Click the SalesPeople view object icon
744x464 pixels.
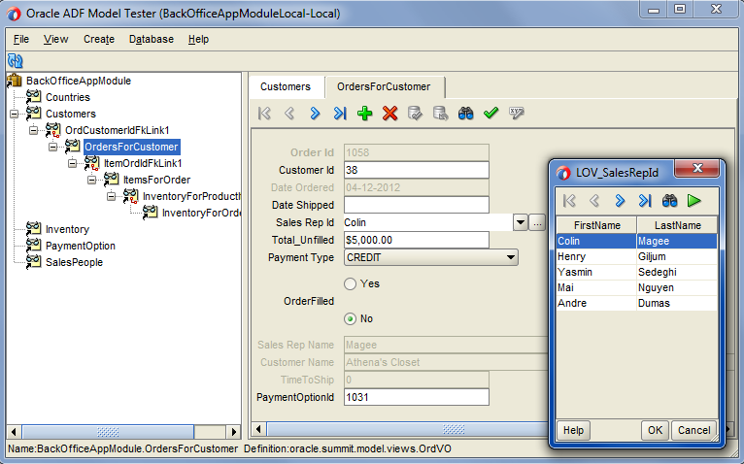pyautogui.click(x=33, y=262)
